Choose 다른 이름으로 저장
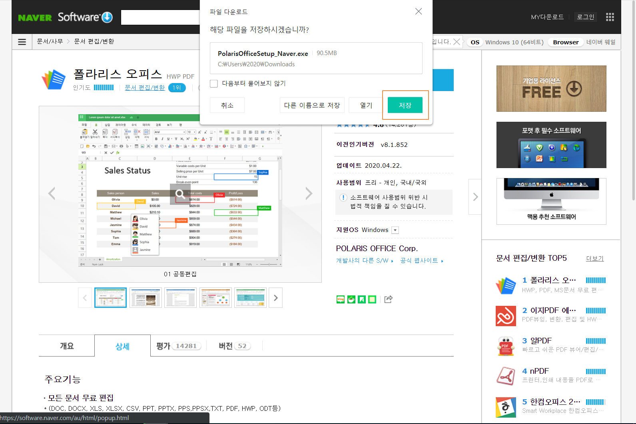 [x=312, y=105]
